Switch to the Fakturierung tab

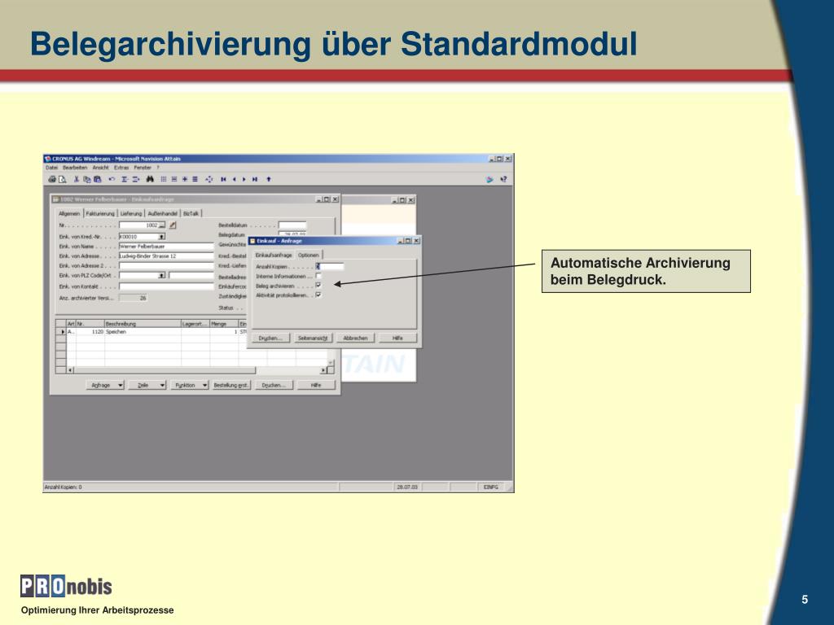click(x=100, y=214)
